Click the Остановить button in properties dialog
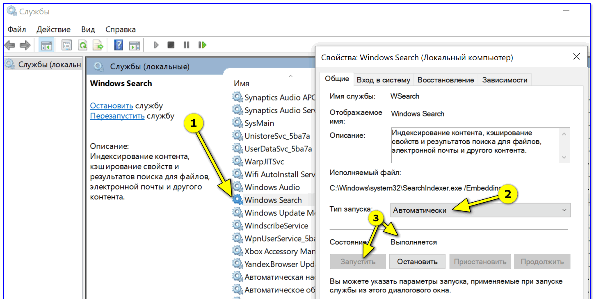The width and height of the screenshot is (594, 299). 417,261
